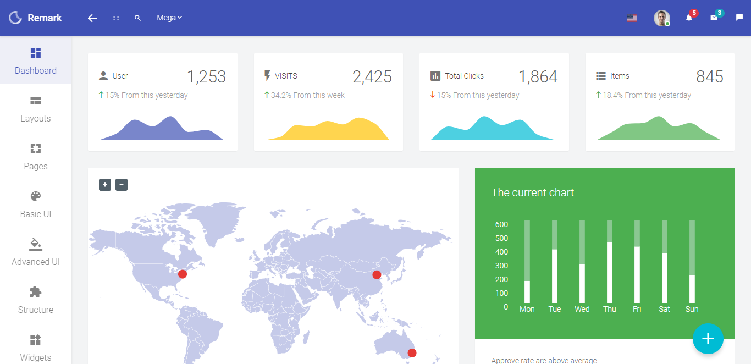Click the red marker on Australia
This screenshot has height=364, width=751.
412,353
